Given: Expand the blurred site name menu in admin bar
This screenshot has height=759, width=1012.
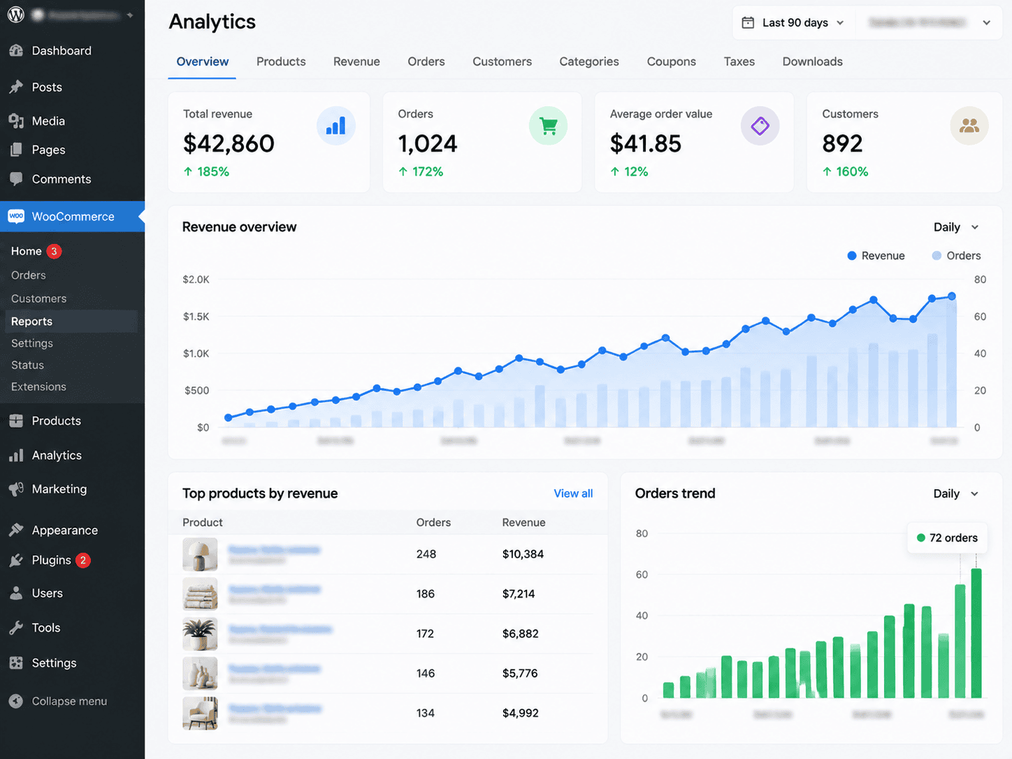Looking at the screenshot, I should tap(82, 15).
